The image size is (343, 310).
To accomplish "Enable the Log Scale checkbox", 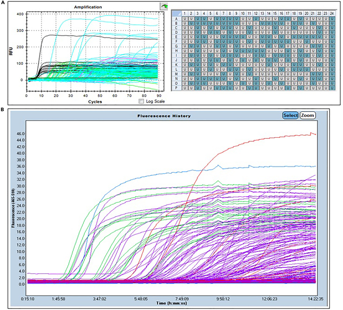I will click(x=142, y=101).
